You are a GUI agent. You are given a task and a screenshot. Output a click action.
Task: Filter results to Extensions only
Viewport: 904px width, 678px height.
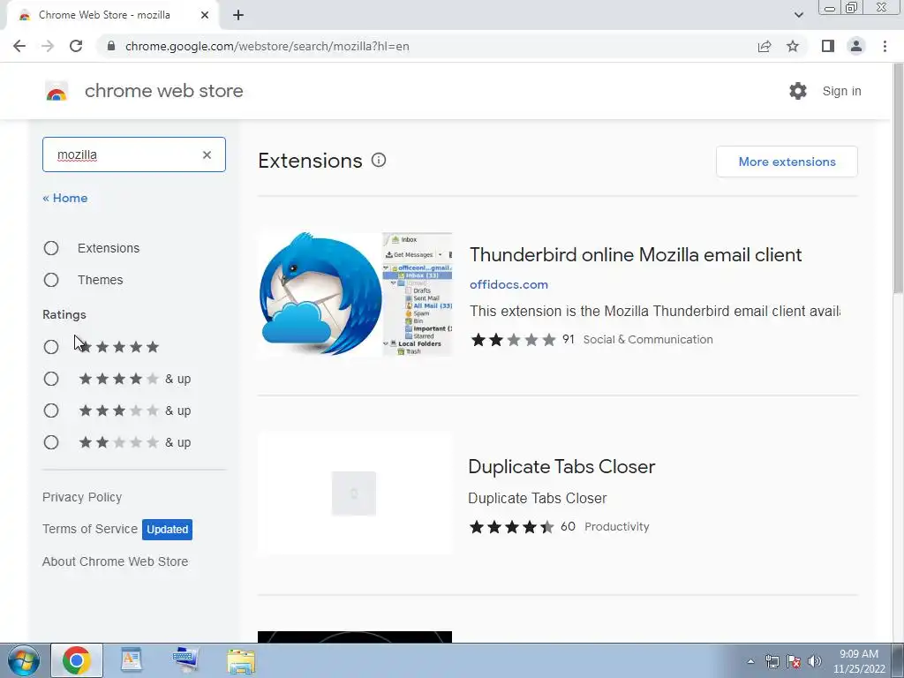click(51, 248)
